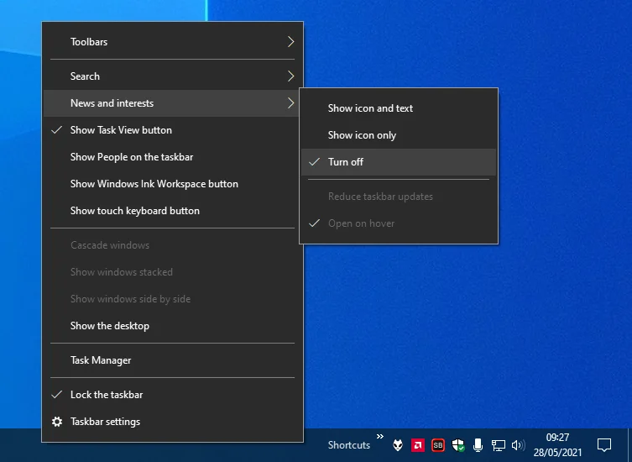Open the AMD Radeon tray icon
632x462 pixels.
click(418, 445)
